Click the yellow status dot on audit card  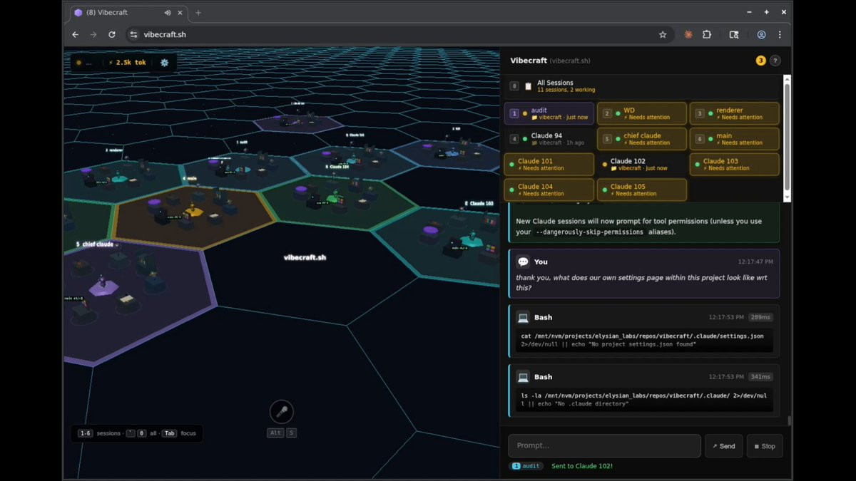click(525, 113)
